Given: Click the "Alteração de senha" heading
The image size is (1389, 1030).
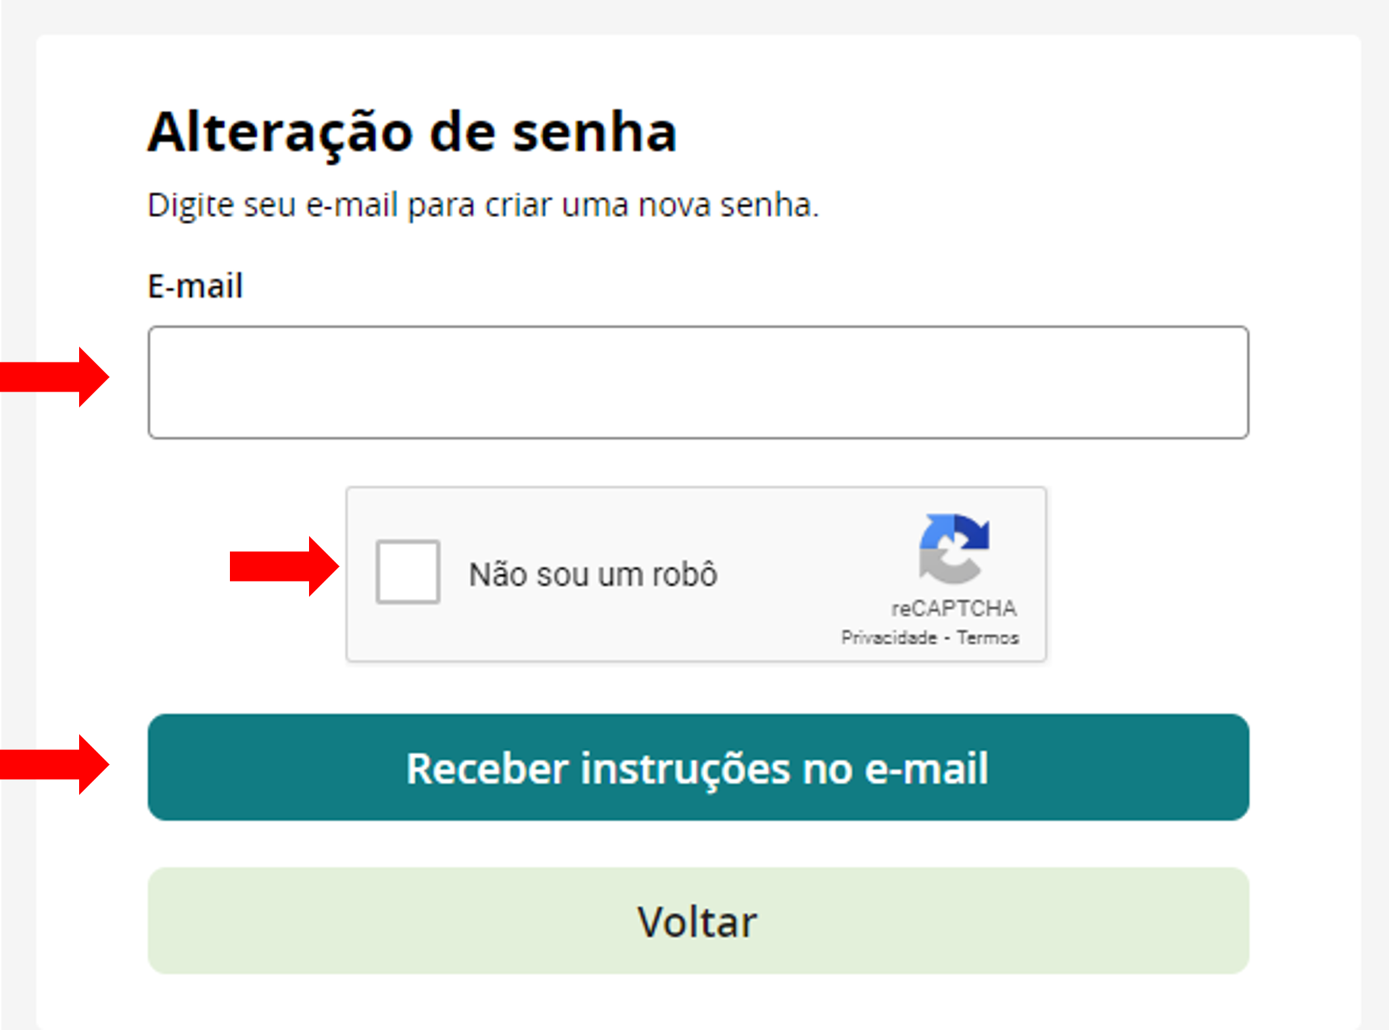Looking at the screenshot, I should (412, 132).
